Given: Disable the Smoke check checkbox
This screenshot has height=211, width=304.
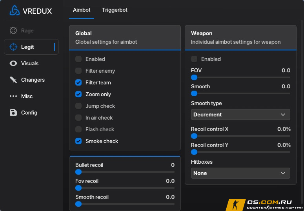Looking at the screenshot, I should (78, 141).
